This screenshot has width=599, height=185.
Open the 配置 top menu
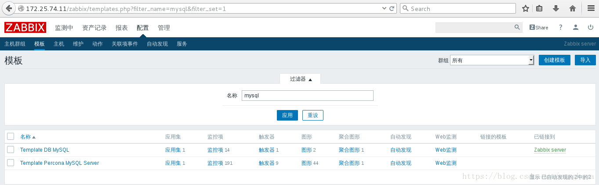coord(143,28)
